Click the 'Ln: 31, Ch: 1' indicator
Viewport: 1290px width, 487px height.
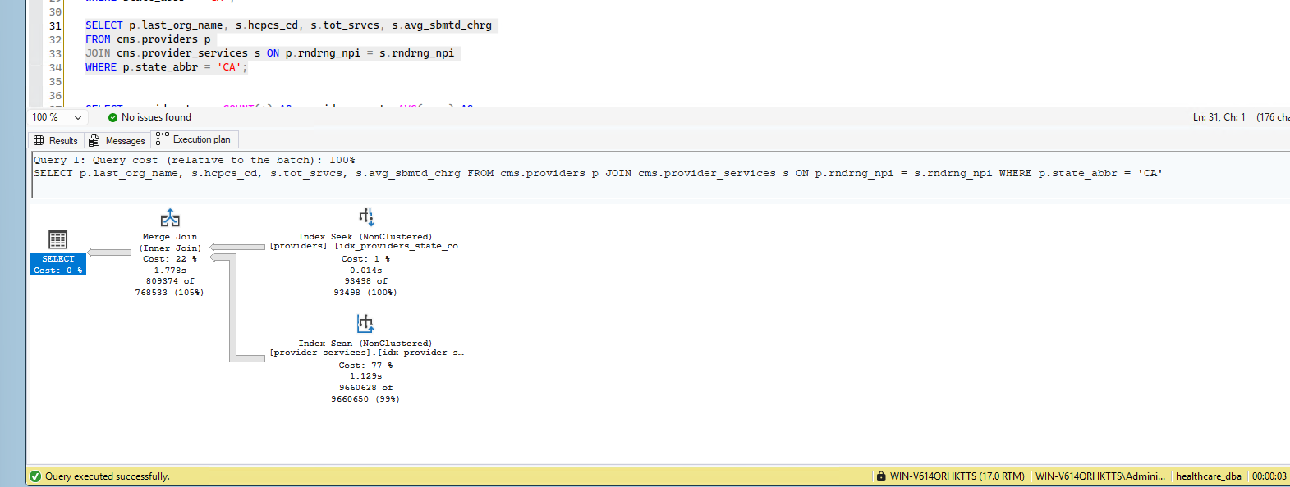(x=1219, y=117)
